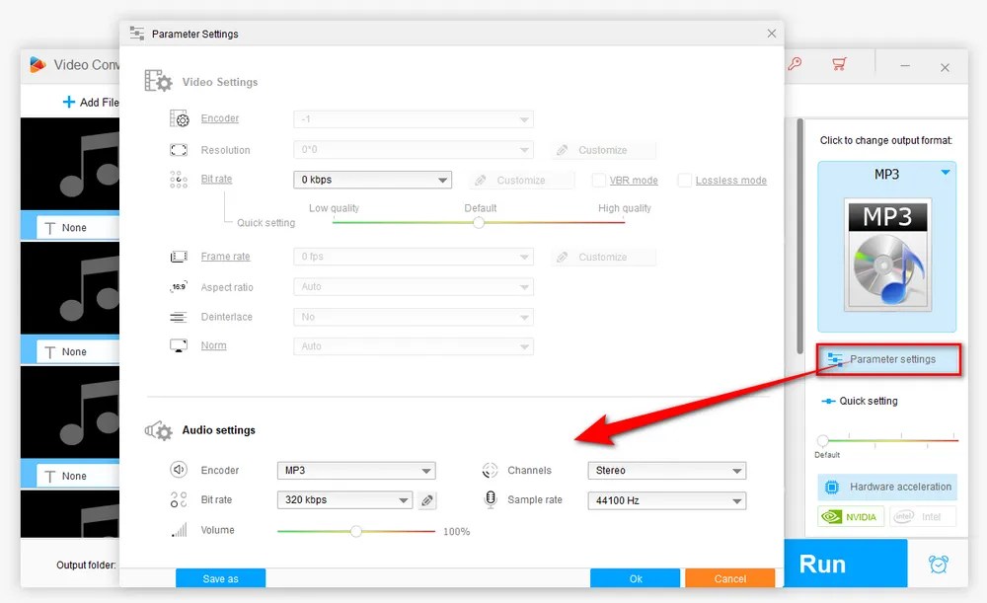Viewport: 987px width, 603px height.
Task: Open the Resolution dropdown
Action: (x=414, y=150)
